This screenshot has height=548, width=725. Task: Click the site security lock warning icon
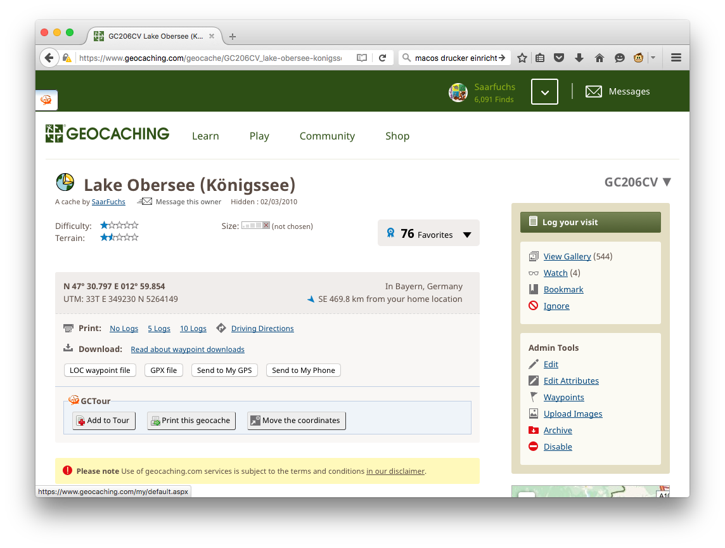pyautogui.click(x=67, y=58)
